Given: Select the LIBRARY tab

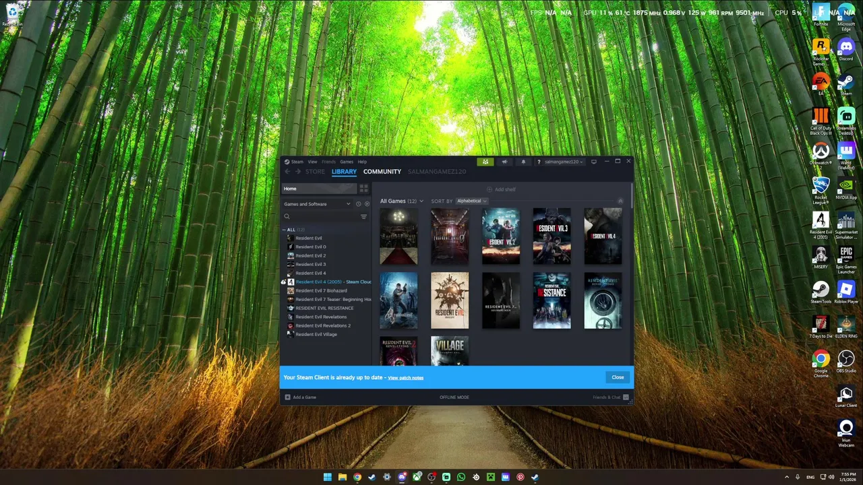Looking at the screenshot, I should coord(344,172).
